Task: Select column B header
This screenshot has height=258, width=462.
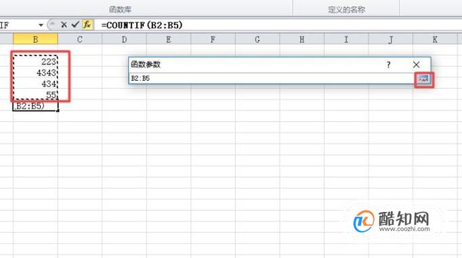Action: (x=35, y=39)
